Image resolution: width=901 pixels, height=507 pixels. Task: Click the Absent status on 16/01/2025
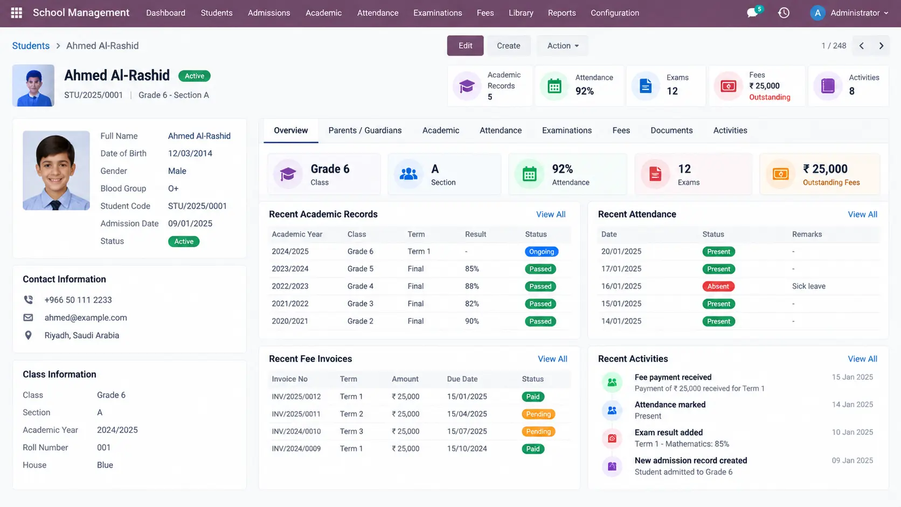click(718, 287)
